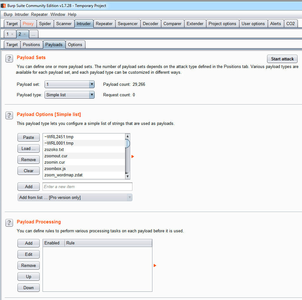Image resolution: width=302 pixels, height=300 pixels.
Task: Click the Enabled column header
Action: point(54,243)
